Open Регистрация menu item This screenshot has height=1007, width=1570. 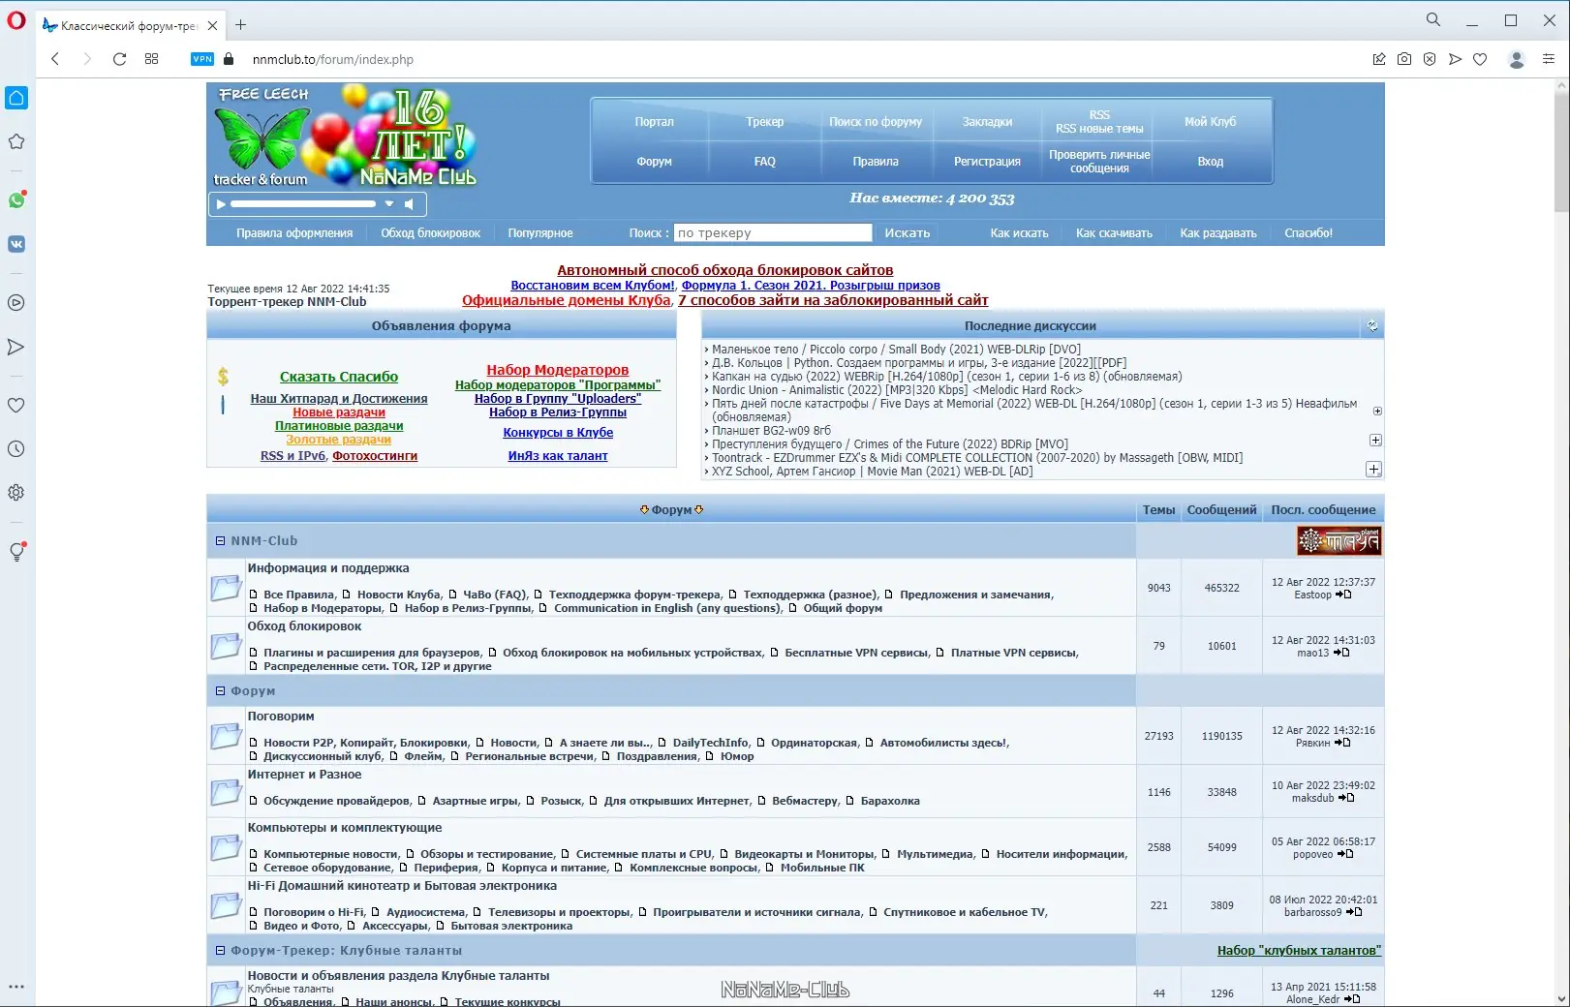point(987,162)
